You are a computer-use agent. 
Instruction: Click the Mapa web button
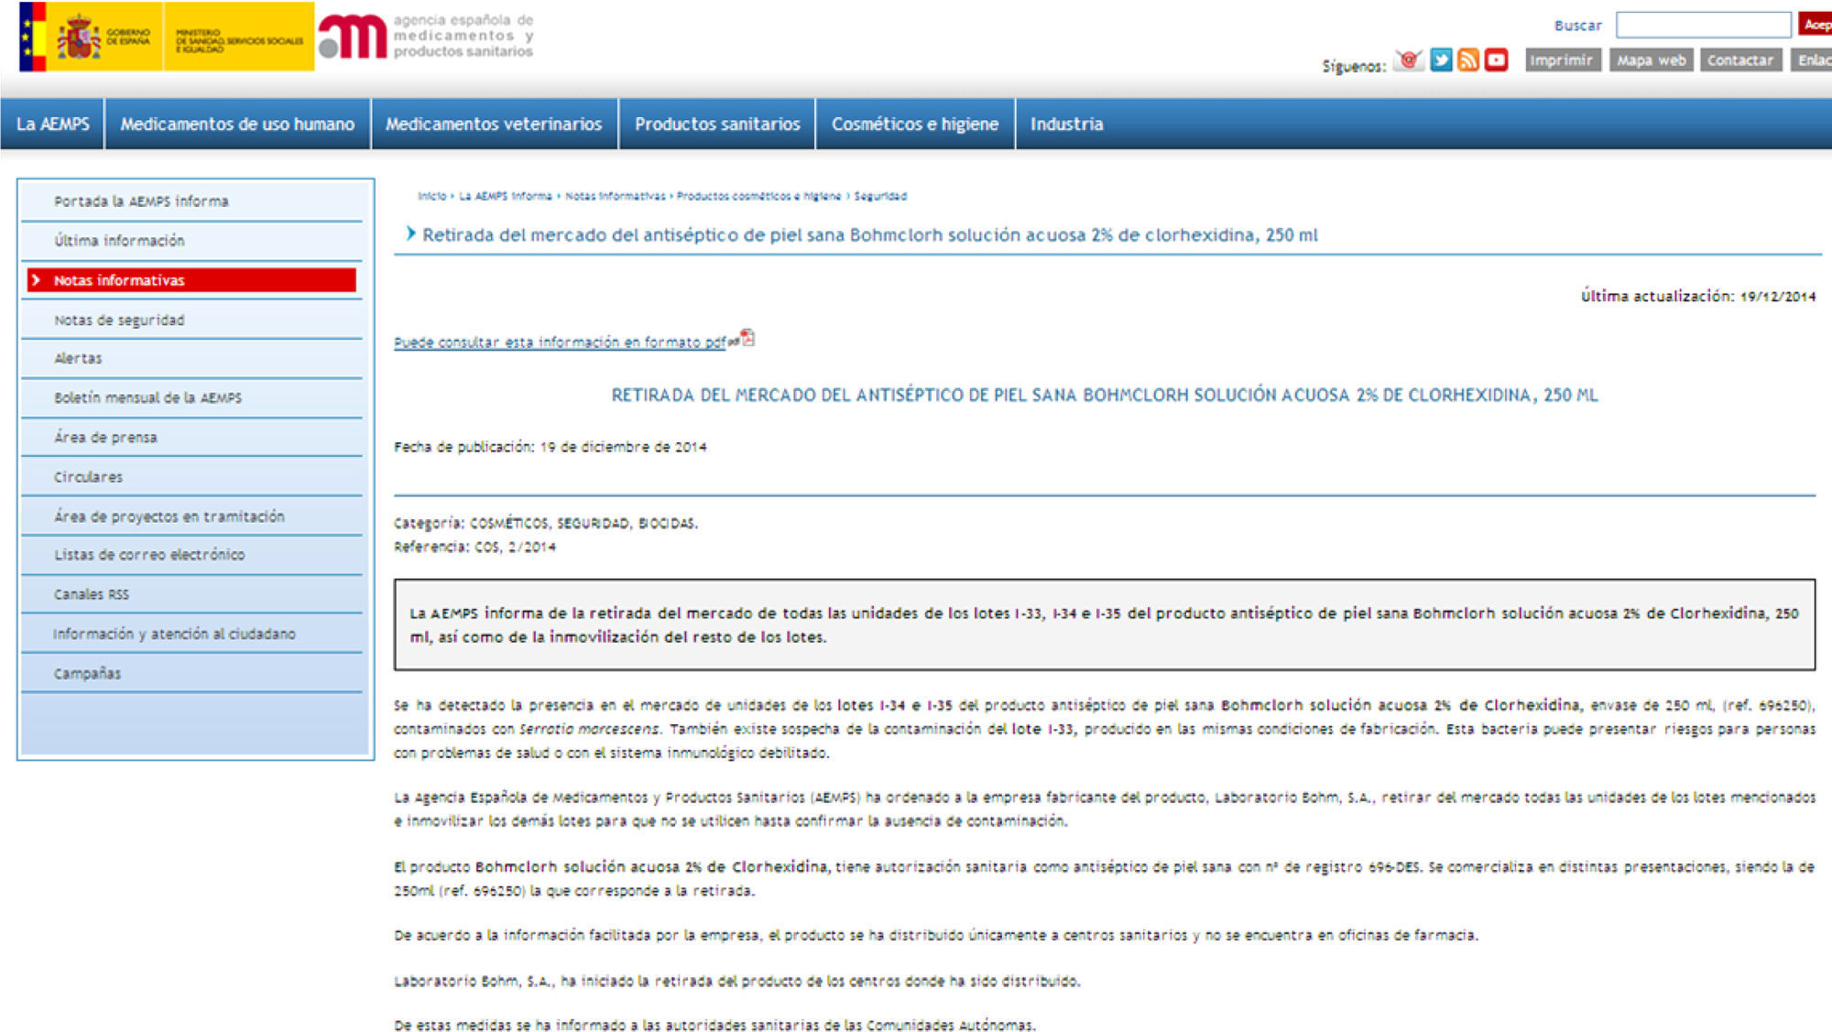coord(1651,60)
